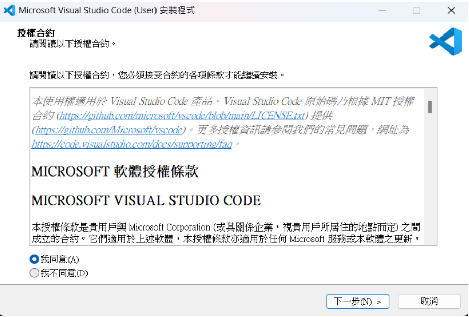Click the 授權合約 page title
The width and height of the screenshot is (469, 317).
tap(36, 33)
